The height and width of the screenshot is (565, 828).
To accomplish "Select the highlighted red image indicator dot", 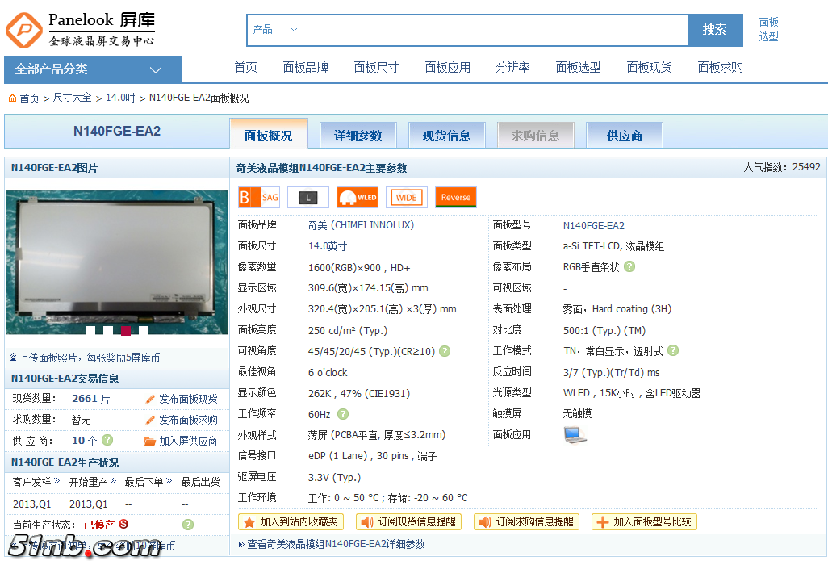I will (125, 329).
